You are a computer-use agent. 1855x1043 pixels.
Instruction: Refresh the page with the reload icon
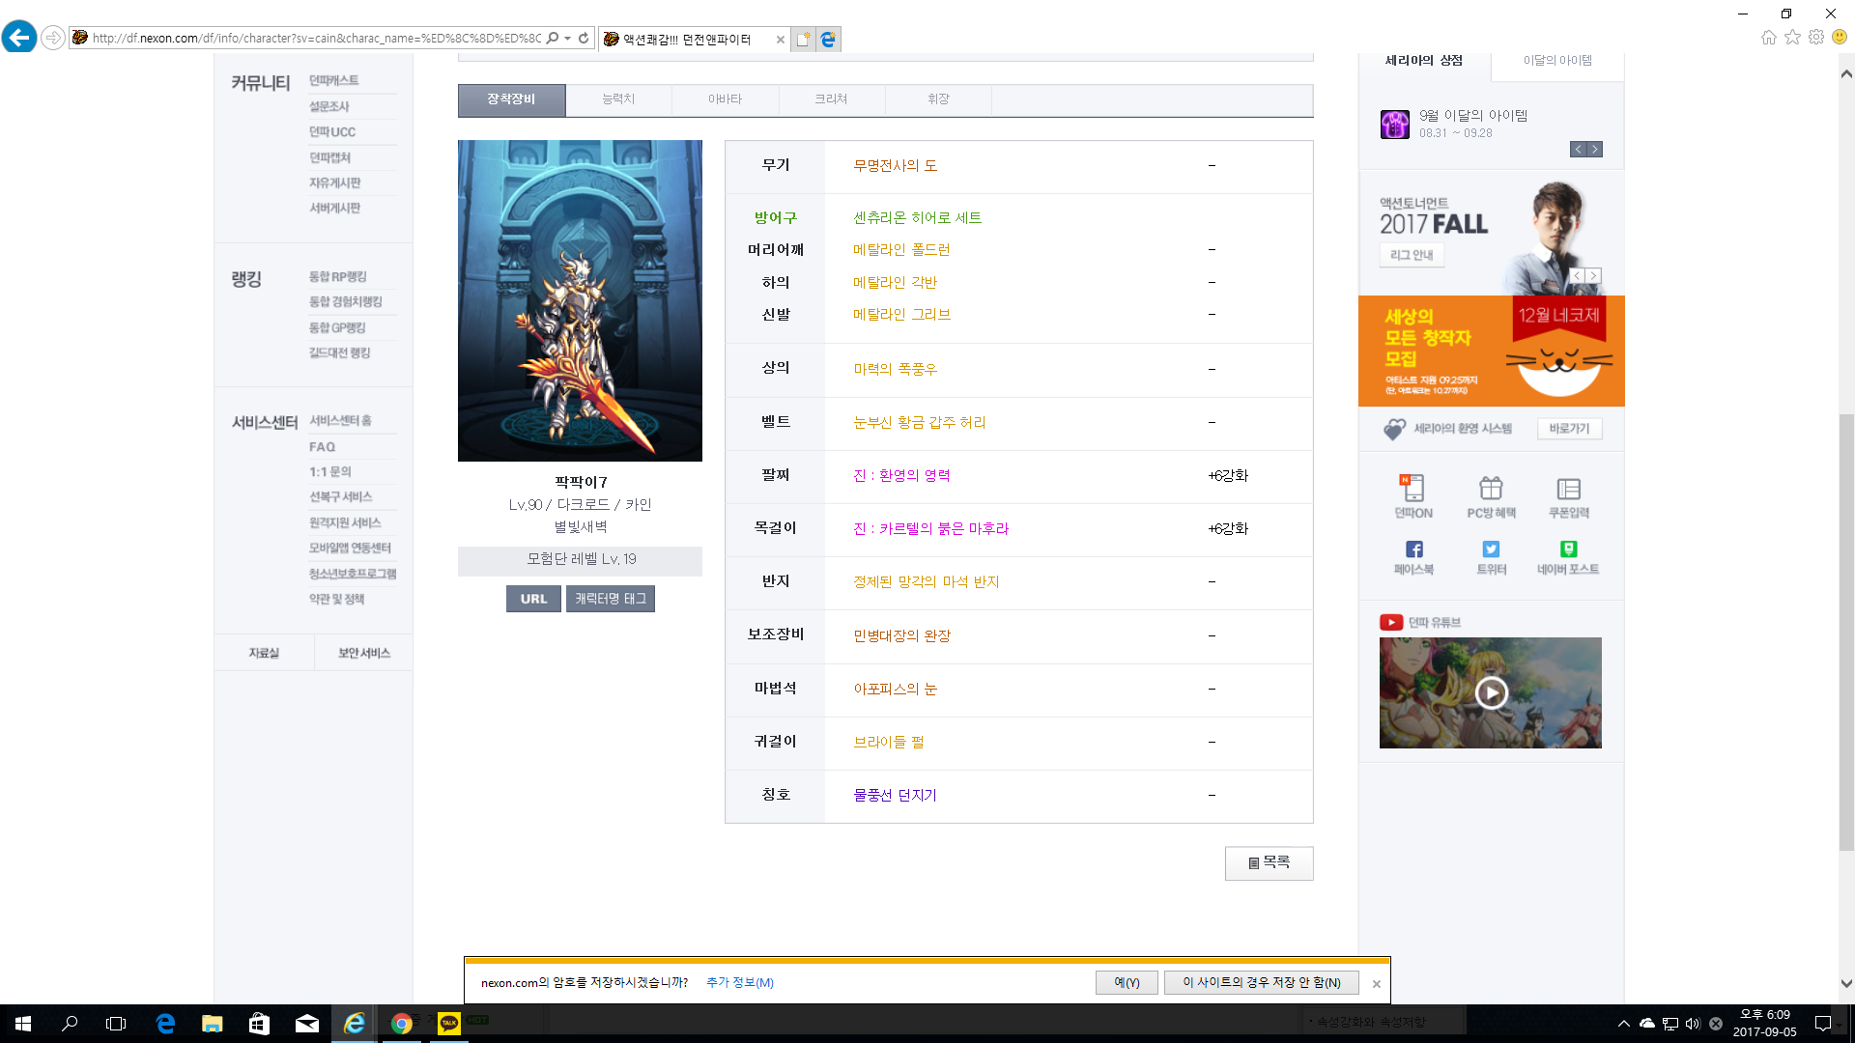(x=584, y=38)
